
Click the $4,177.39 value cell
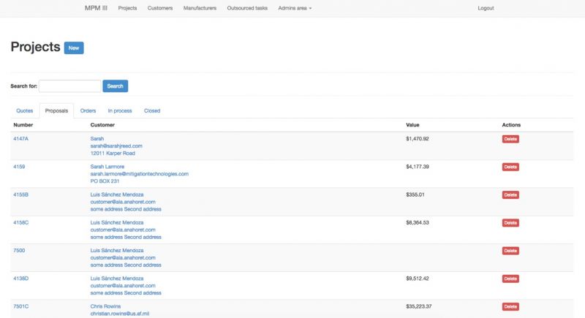[x=418, y=167]
